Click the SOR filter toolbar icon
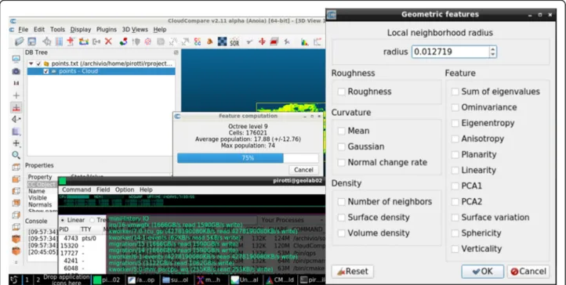This screenshot has width=566, height=285. tap(234, 41)
